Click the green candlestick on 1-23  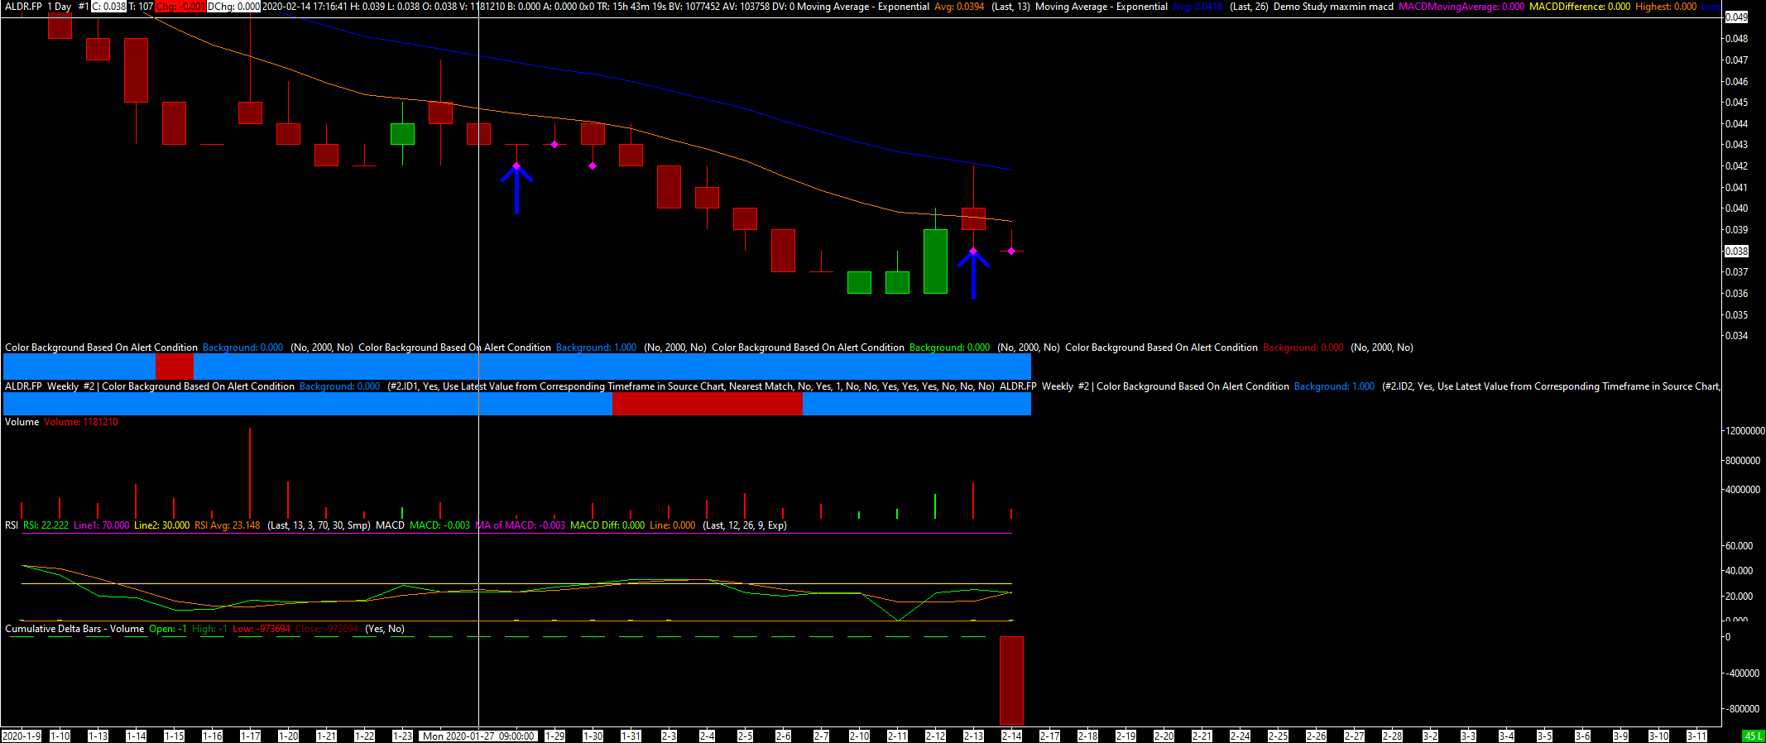(x=402, y=134)
